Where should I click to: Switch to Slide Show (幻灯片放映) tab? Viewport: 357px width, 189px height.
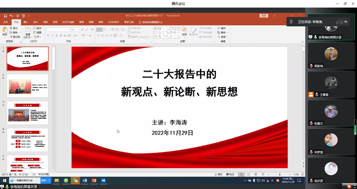point(68,22)
